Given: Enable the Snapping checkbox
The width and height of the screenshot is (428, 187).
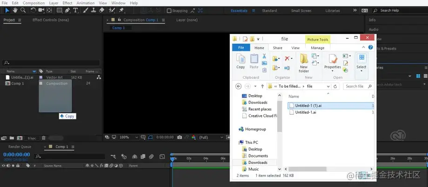Looking at the screenshot, I should [x=169, y=11].
